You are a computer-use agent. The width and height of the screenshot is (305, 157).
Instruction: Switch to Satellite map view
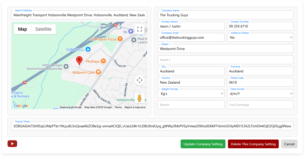pyautogui.click(x=43, y=29)
